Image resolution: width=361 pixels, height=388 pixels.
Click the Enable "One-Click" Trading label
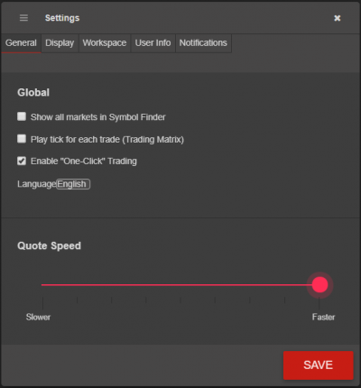click(84, 162)
